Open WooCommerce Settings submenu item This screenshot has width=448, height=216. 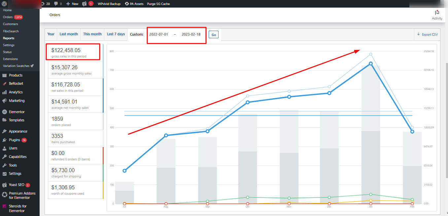tap(9, 45)
